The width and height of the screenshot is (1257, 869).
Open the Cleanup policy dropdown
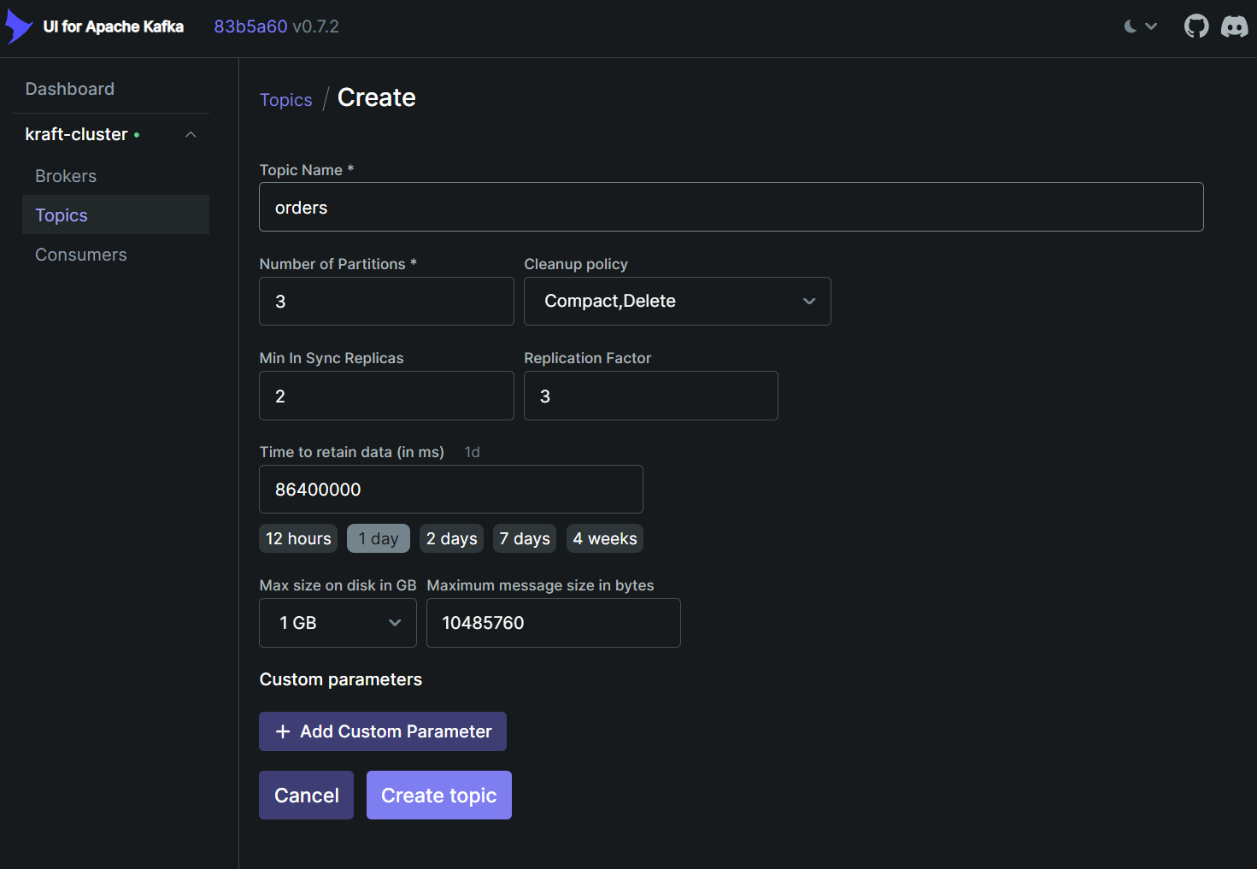click(677, 301)
